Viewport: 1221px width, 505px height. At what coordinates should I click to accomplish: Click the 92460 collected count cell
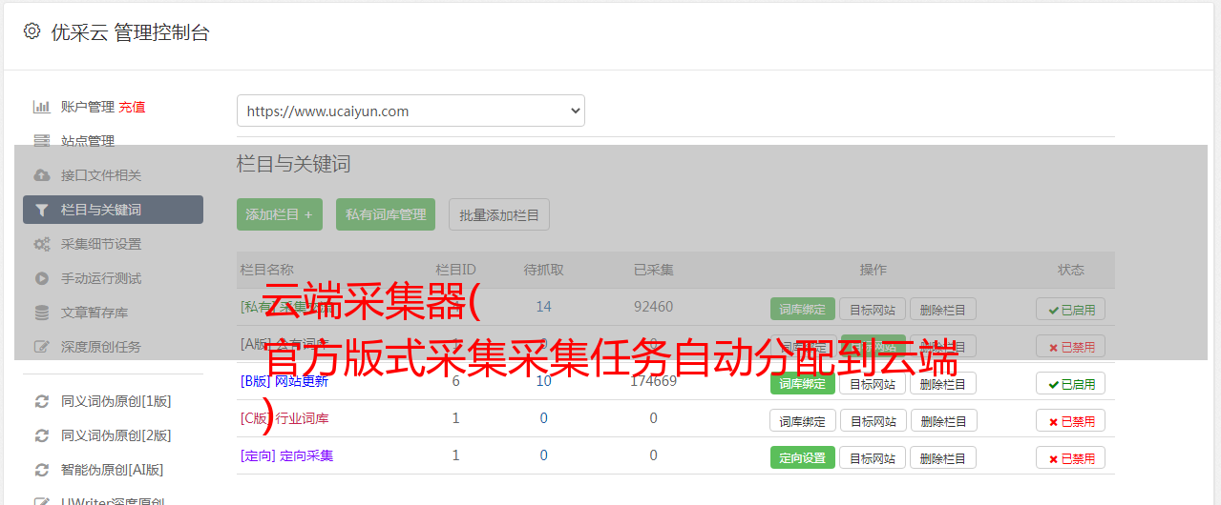tap(653, 307)
